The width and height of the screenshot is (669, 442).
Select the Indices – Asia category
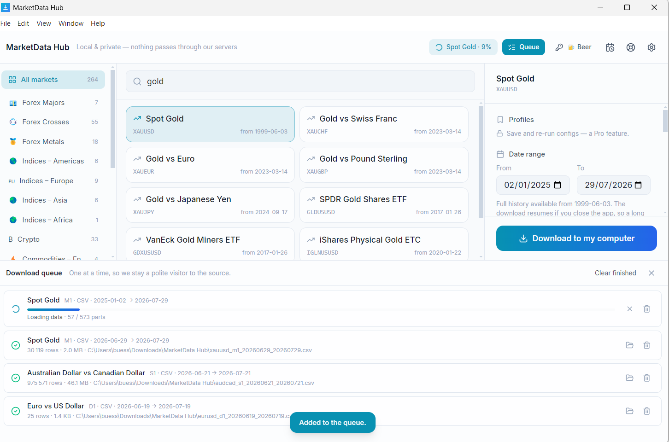(x=53, y=200)
